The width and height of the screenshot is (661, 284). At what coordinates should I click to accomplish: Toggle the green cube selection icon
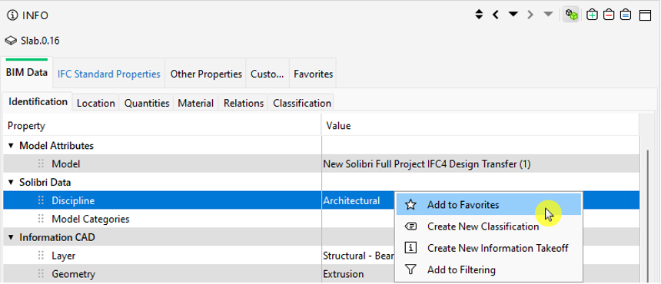571,15
